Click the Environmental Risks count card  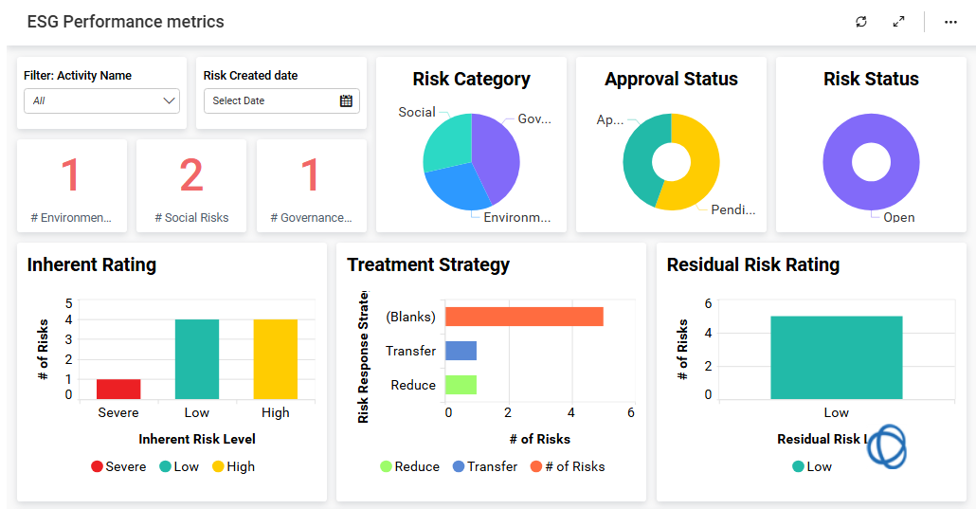tap(71, 186)
